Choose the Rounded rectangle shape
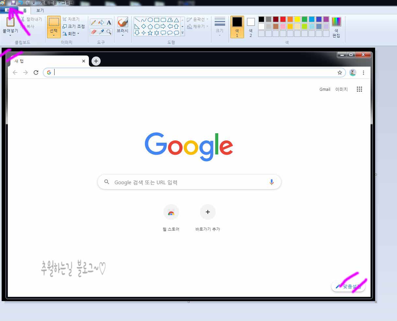 163,20
